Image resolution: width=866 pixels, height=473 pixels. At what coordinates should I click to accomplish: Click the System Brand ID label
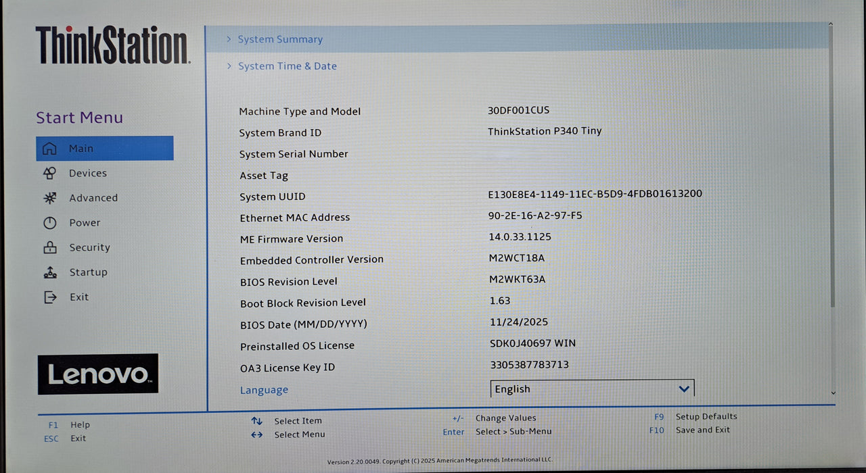pos(280,133)
